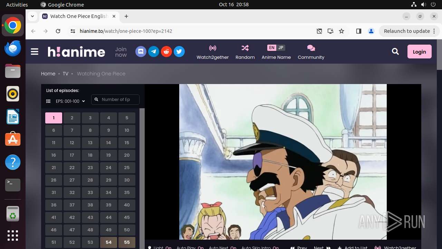
Task: Open the Reddit icon link
Action: point(166,52)
